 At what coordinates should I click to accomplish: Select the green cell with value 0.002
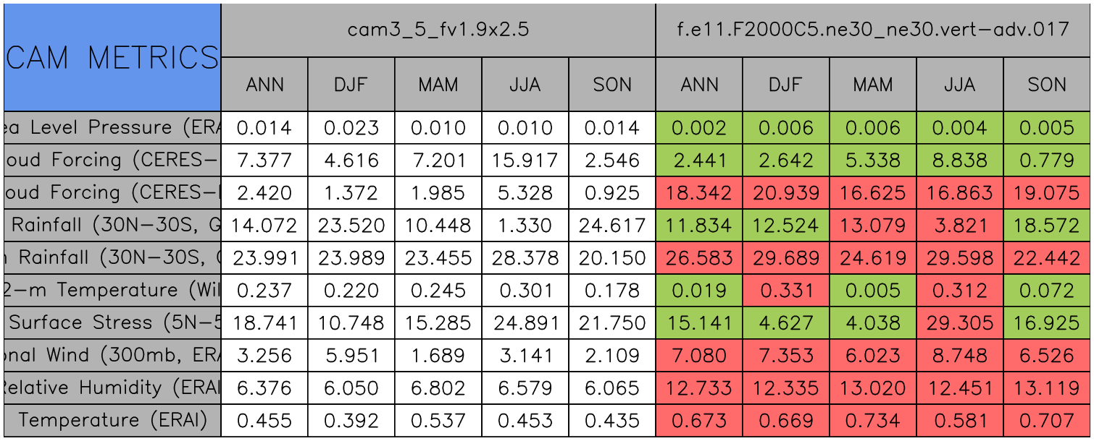[699, 128]
